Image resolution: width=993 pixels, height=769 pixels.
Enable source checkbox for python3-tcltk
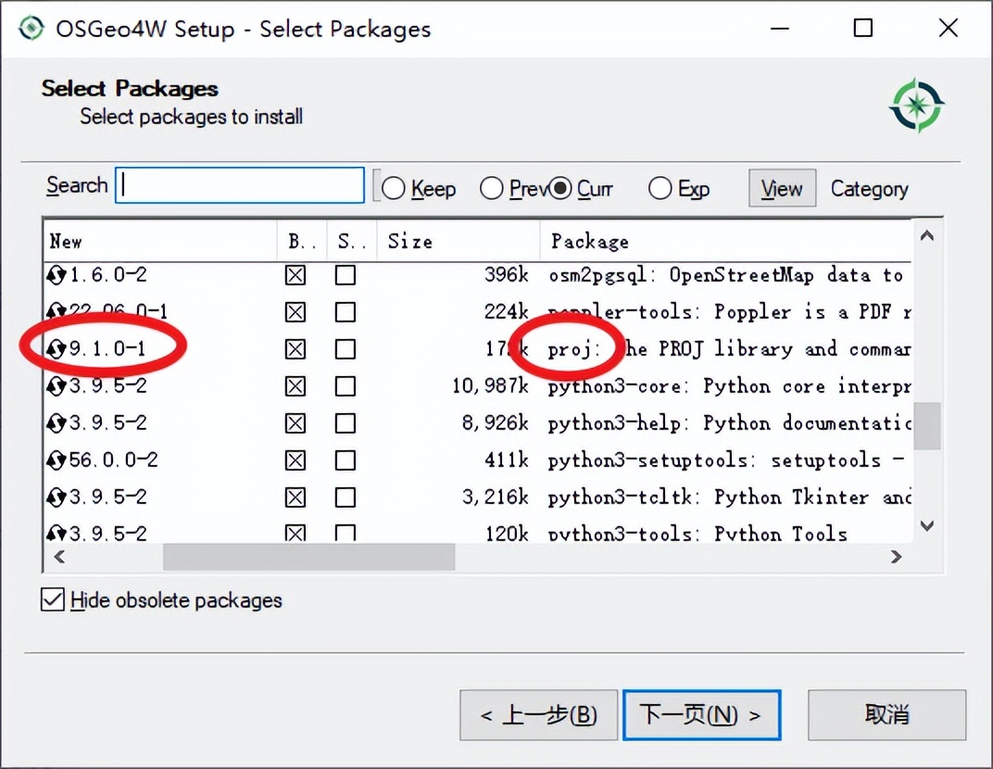coord(346,498)
